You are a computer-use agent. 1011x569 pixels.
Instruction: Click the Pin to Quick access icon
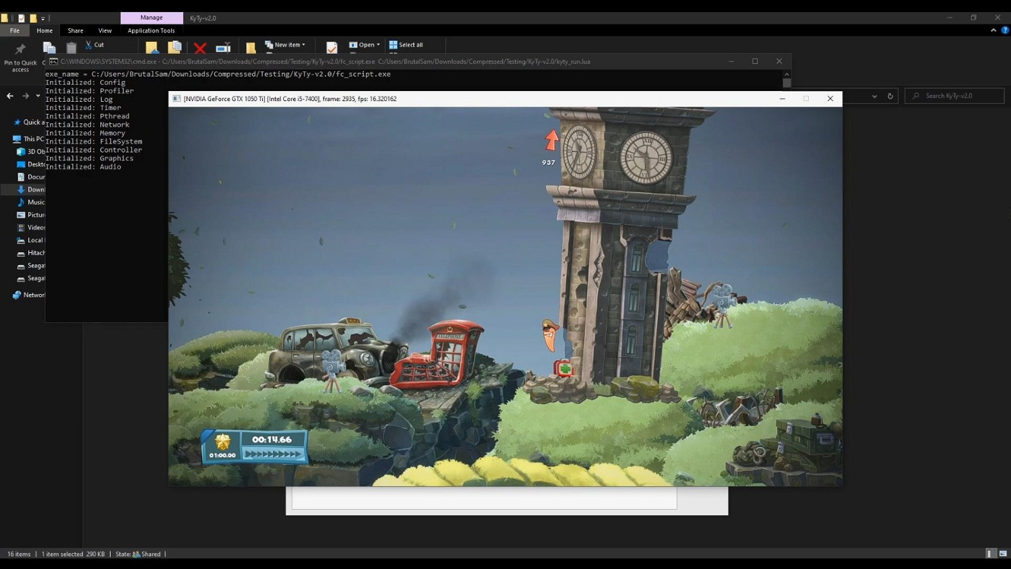[x=20, y=50]
